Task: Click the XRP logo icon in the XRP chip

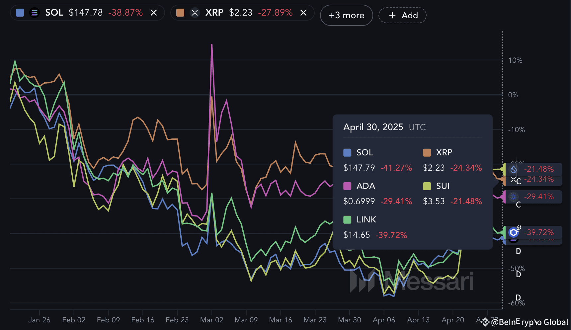Action: point(195,13)
